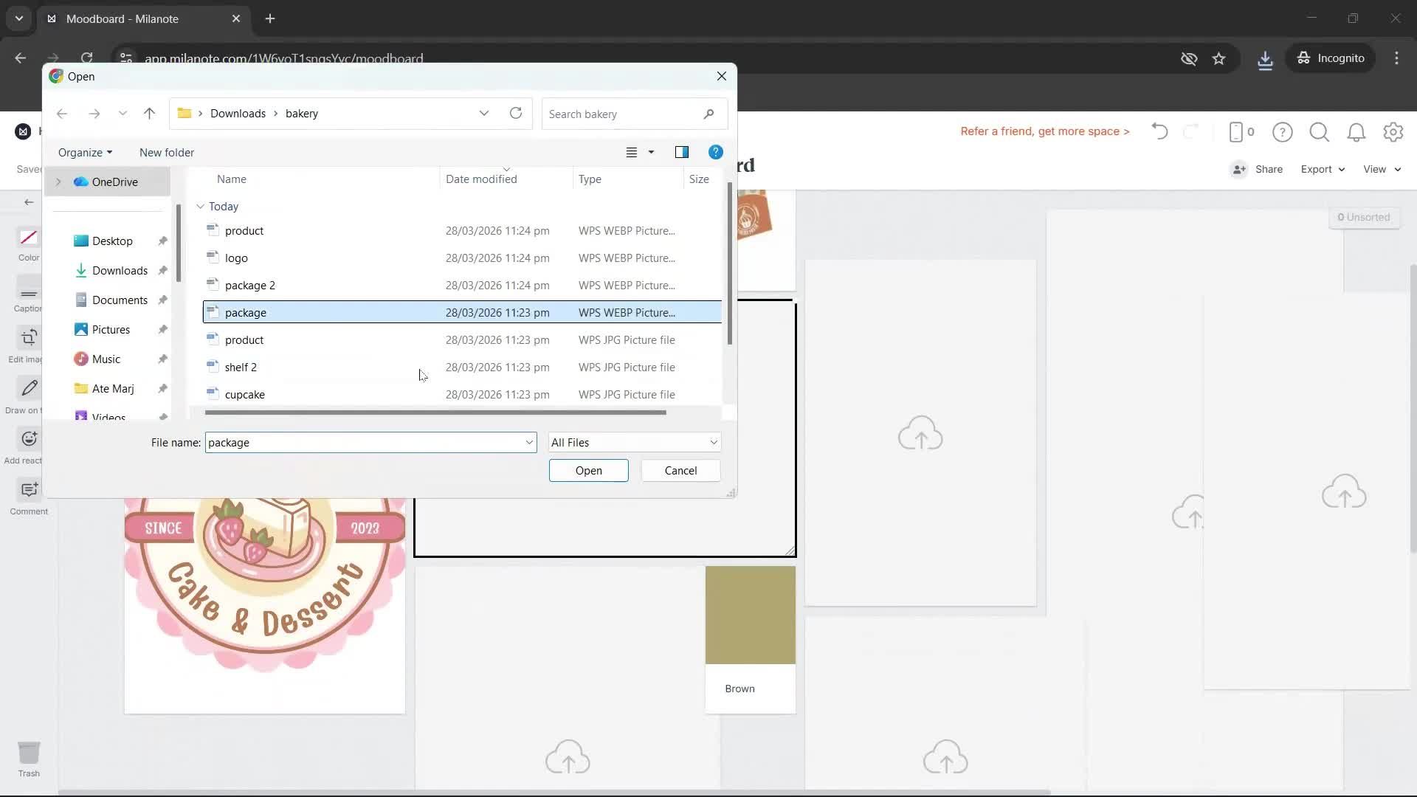The width and height of the screenshot is (1417, 797).
Task: Open the Organize menu in the dialog
Action: (x=84, y=152)
